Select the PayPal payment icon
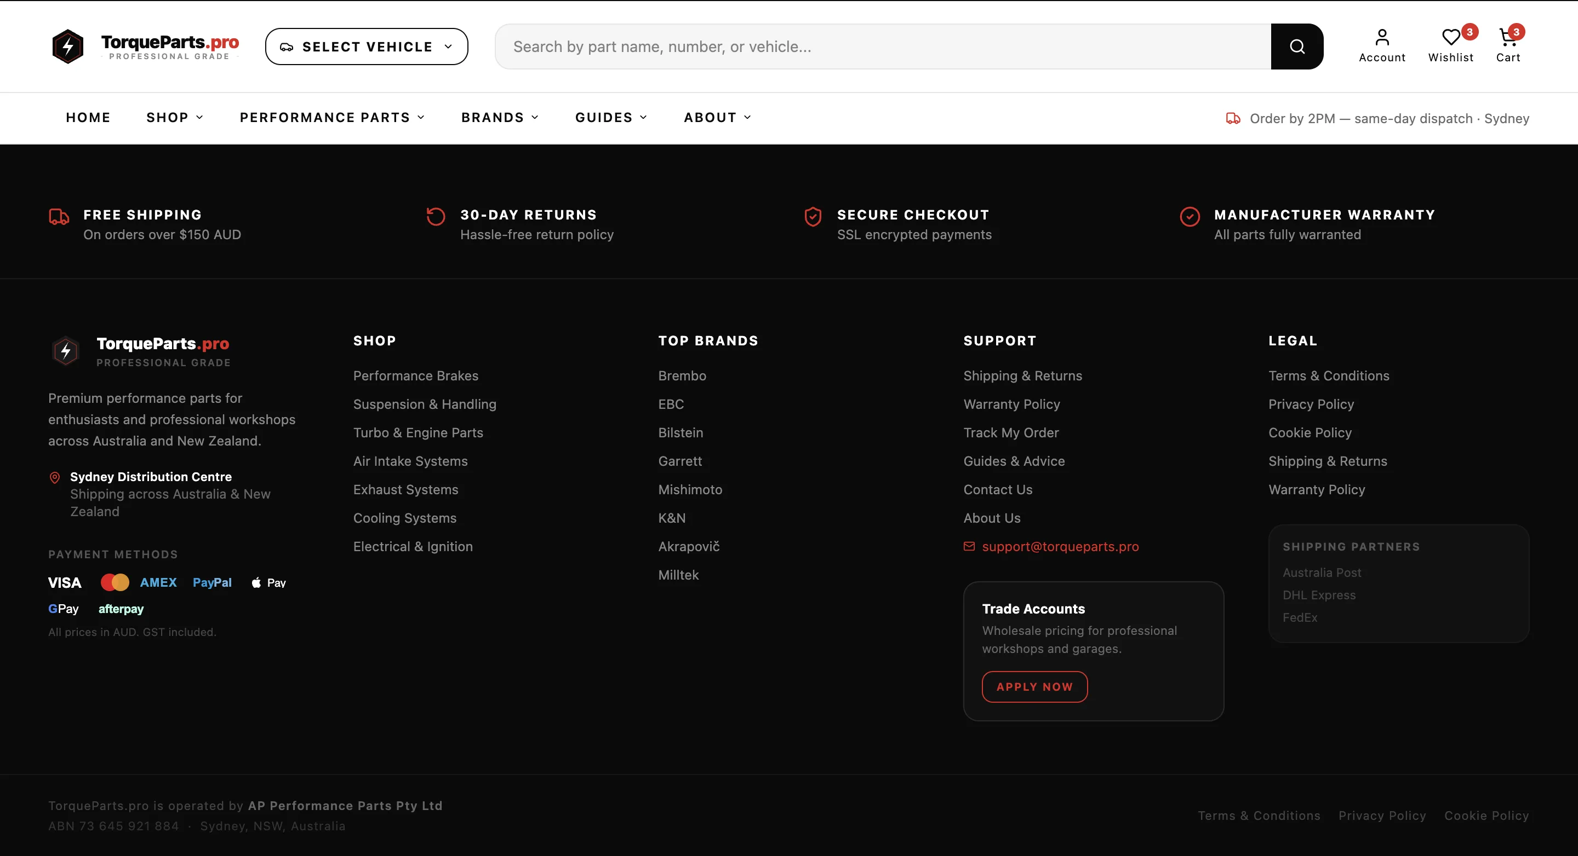The height and width of the screenshot is (856, 1578). 211,582
